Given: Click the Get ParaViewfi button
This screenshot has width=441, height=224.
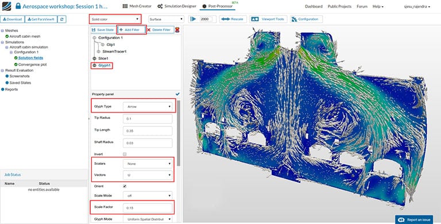Looking at the screenshot, I should 41,19.
